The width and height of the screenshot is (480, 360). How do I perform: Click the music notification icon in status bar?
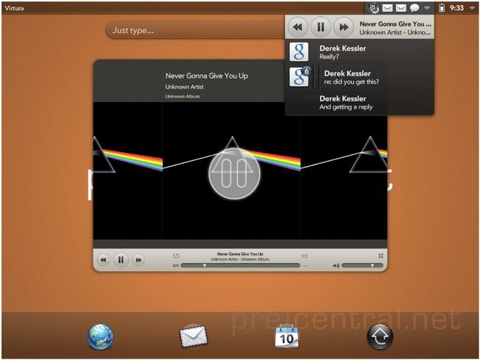coord(373,8)
